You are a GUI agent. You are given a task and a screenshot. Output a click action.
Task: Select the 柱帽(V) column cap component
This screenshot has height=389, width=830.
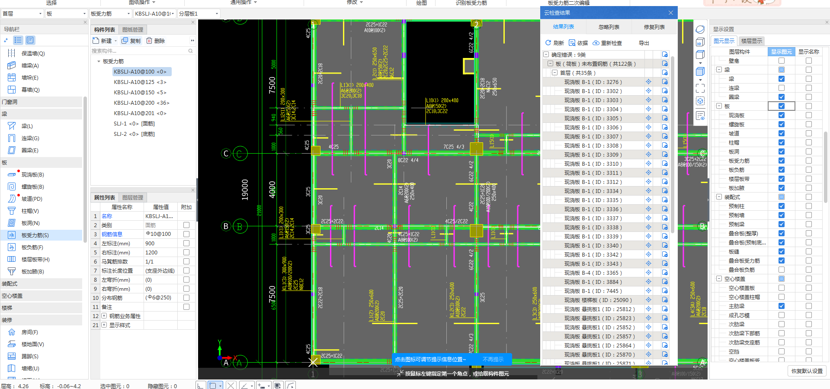click(30, 211)
